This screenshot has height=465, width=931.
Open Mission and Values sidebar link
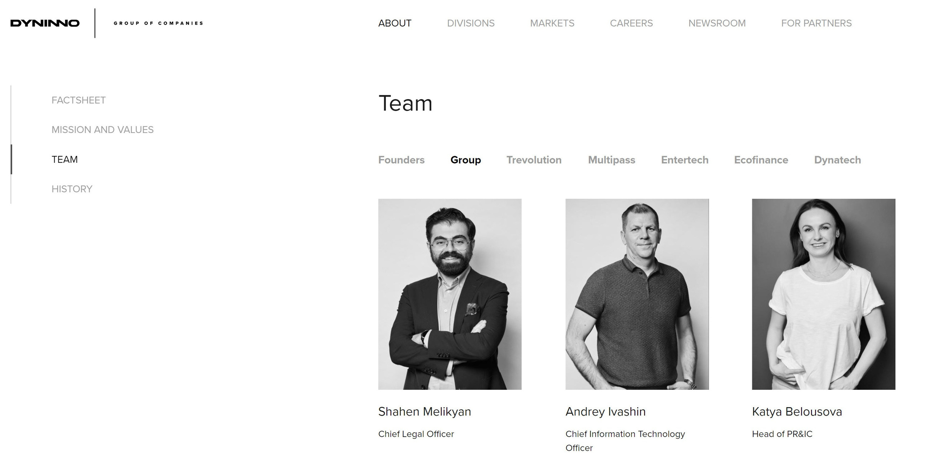pos(103,130)
